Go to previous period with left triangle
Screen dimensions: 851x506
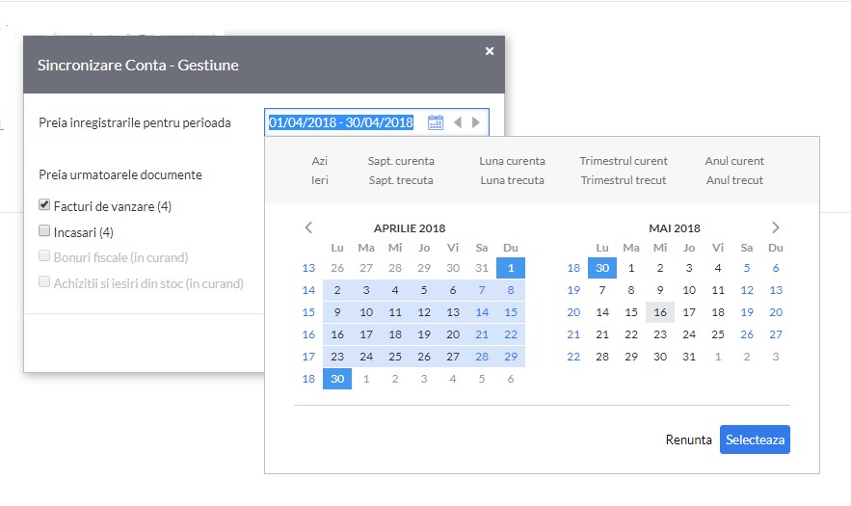[458, 122]
